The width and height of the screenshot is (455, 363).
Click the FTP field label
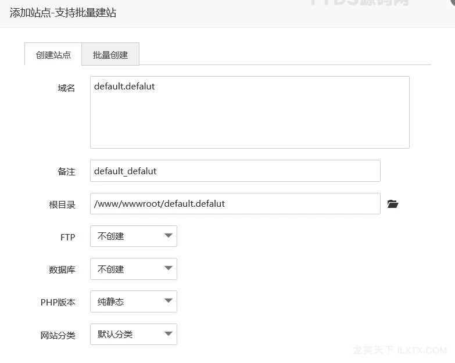coord(67,237)
